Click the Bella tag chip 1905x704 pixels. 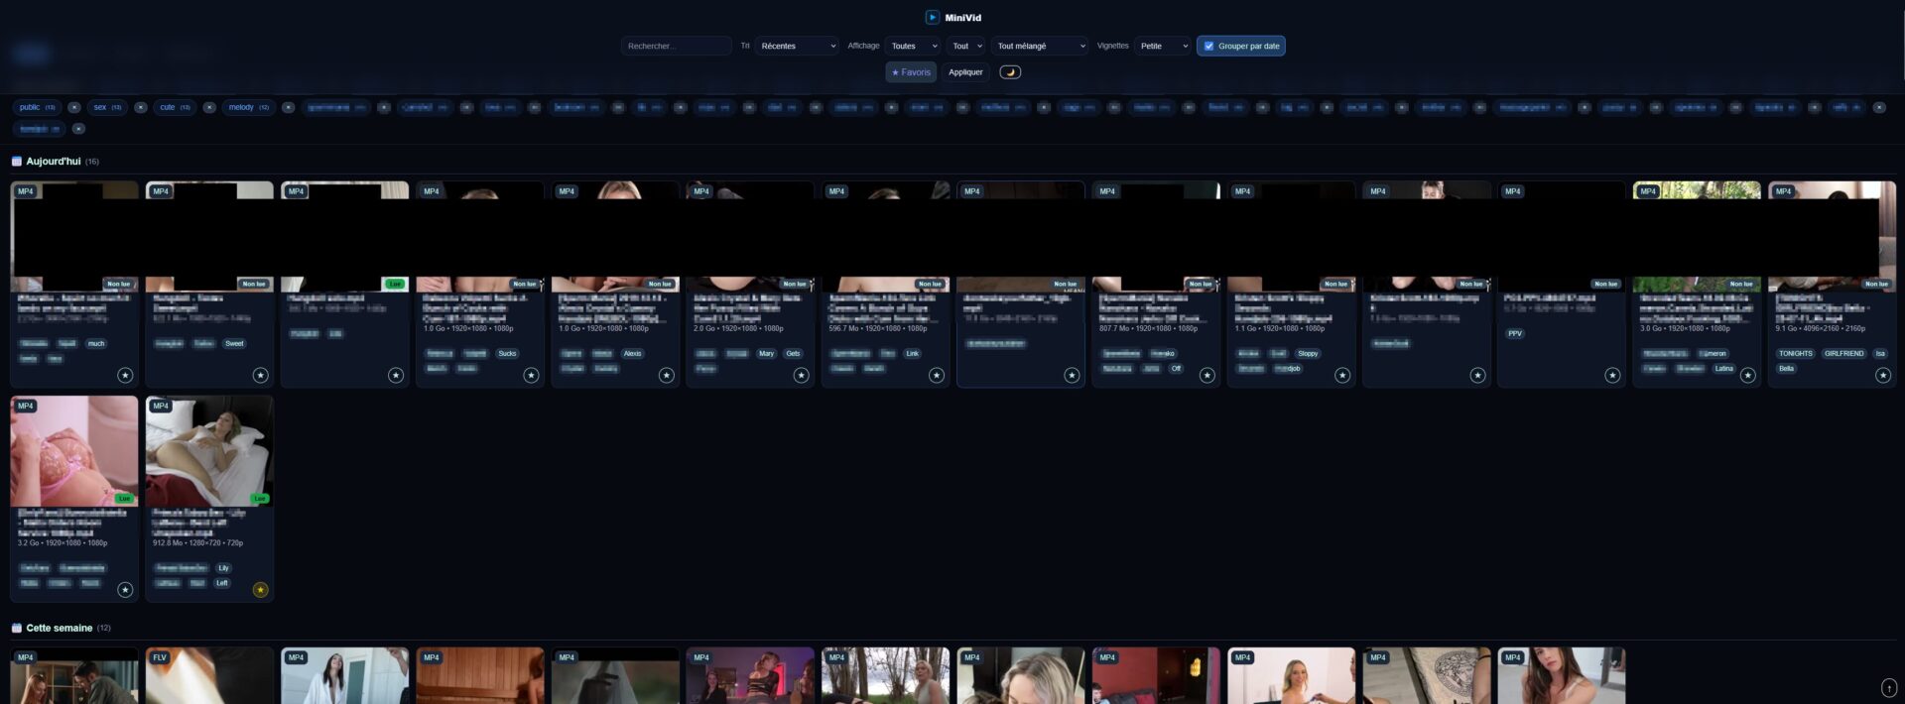pos(1786,368)
